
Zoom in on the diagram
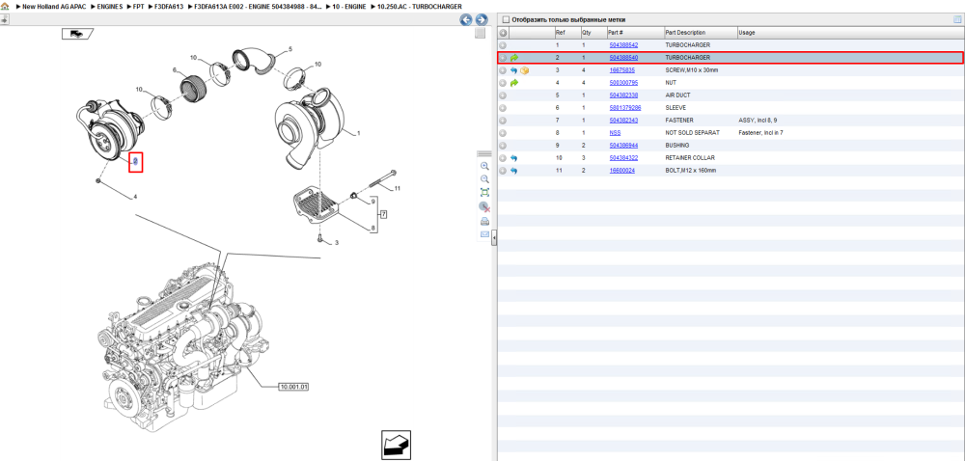484,166
